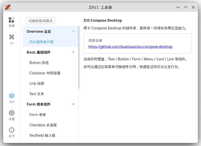The image size is (201, 146).
Task: Click the 用于 Compose Desktop 的组件库 line
Action: click(135, 28)
